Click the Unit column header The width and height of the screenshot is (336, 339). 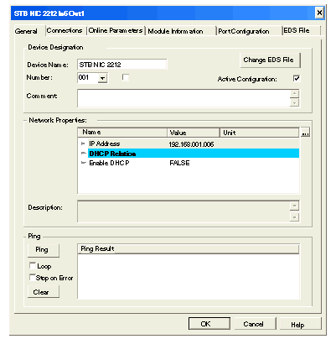click(259, 133)
